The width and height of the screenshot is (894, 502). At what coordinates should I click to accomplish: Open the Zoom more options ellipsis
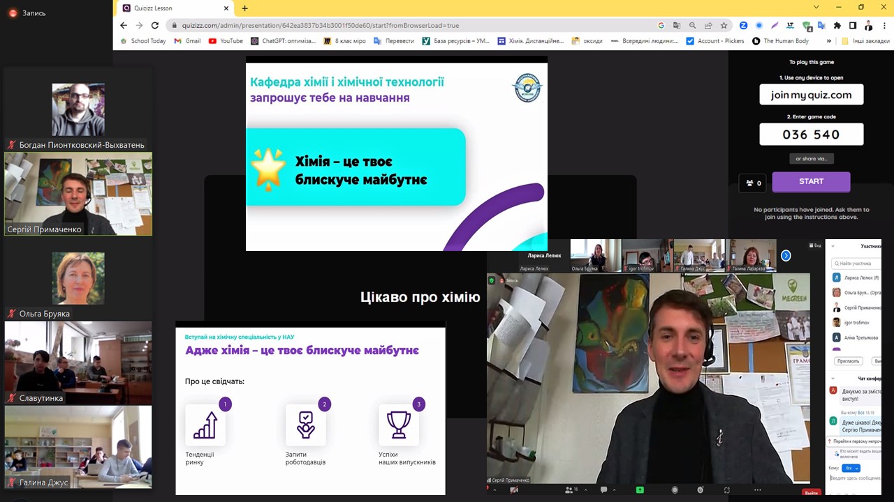coord(758,490)
